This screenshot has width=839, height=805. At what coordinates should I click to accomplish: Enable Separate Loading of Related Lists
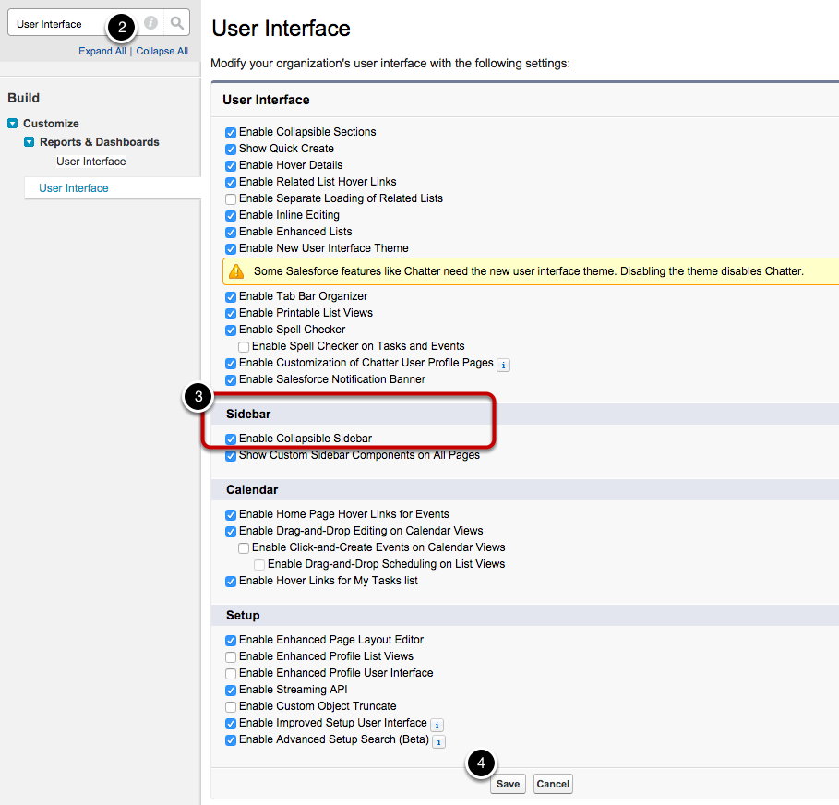point(230,198)
